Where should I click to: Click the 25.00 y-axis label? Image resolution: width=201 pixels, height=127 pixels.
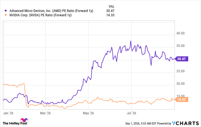tap(181, 71)
